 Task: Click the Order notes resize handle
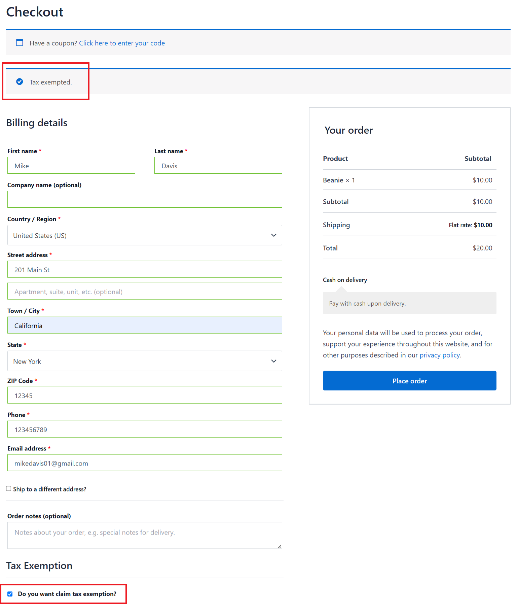pyautogui.click(x=279, y=546)
